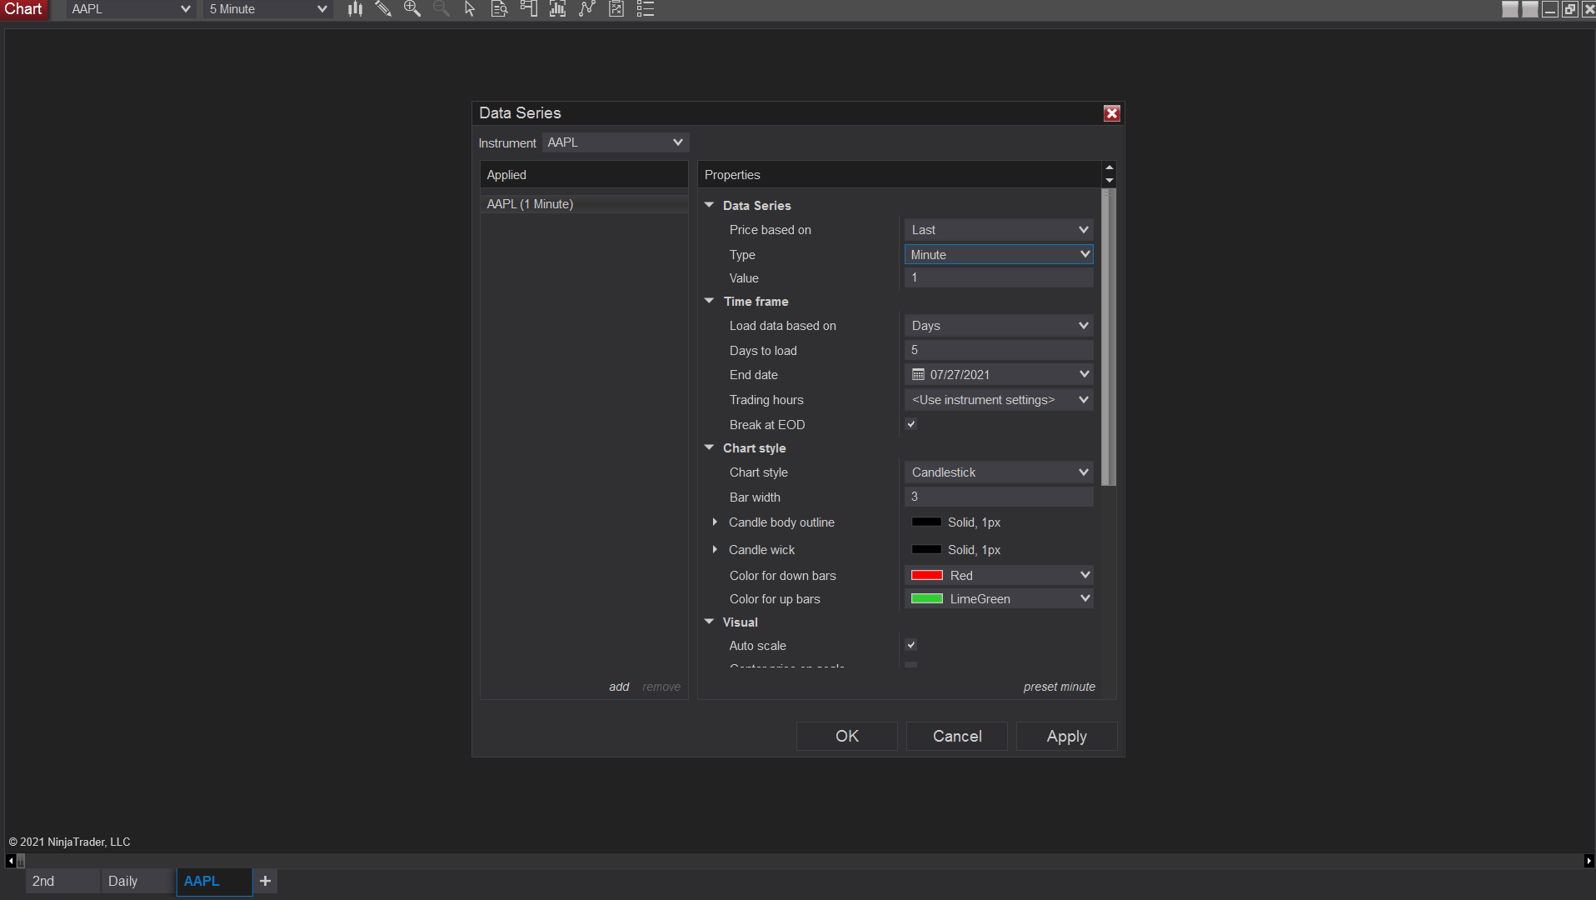Open the Trading hours dropdown

click(x=999, y=400)
